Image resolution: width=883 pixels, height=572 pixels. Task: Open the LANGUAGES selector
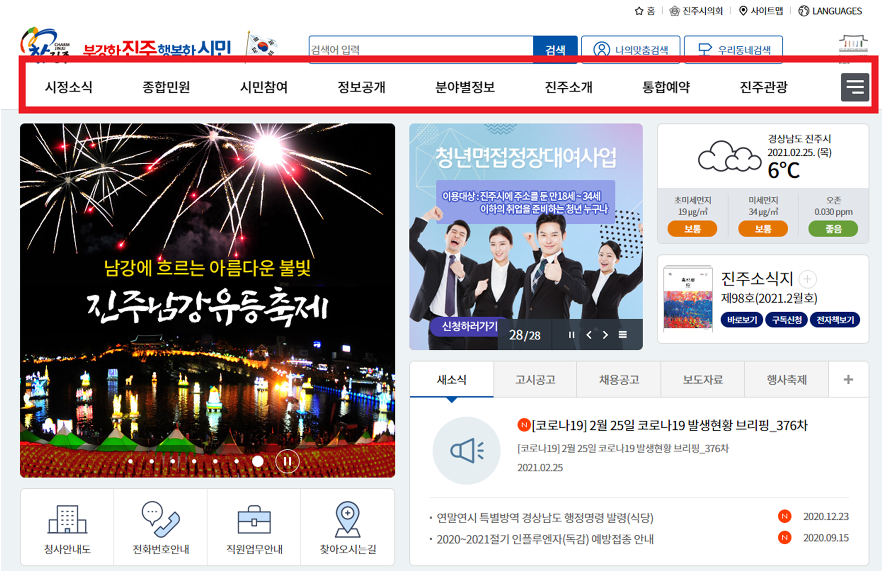830,11
